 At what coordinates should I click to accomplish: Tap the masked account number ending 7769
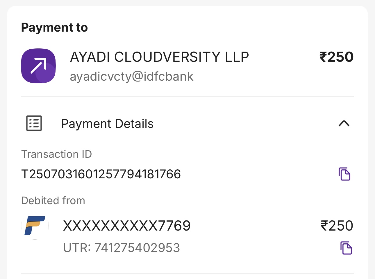point(127,226)
